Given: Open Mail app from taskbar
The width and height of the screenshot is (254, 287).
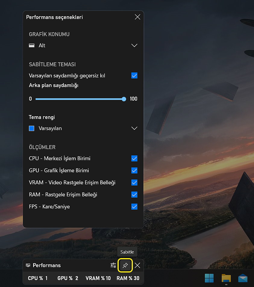Looking at the screenshot, I should (x=243, y=278).
